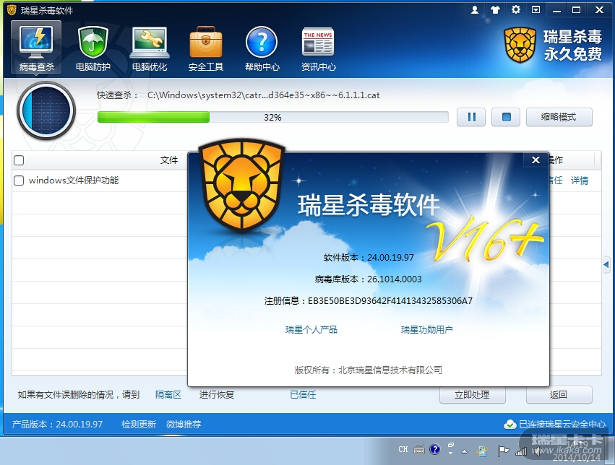This screenshot has height=465, width=615.
Task: Open 详情 details for the detected item
Action: 580,181
